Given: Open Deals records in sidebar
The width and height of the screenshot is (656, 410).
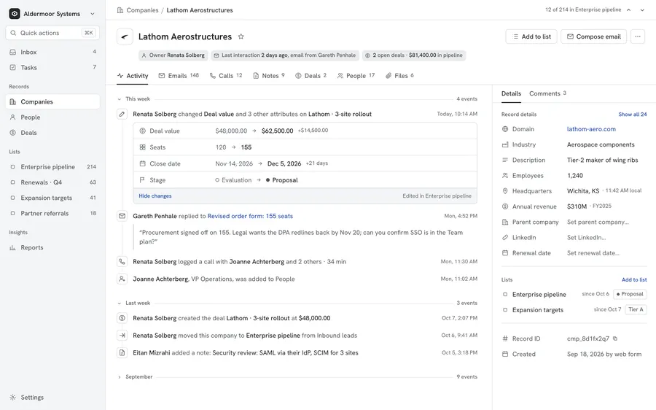Looking at the screenshot, I should pos(52,133).
